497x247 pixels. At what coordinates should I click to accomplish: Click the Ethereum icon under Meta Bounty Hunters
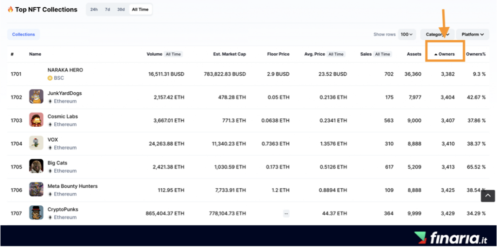tap(50, 194)
